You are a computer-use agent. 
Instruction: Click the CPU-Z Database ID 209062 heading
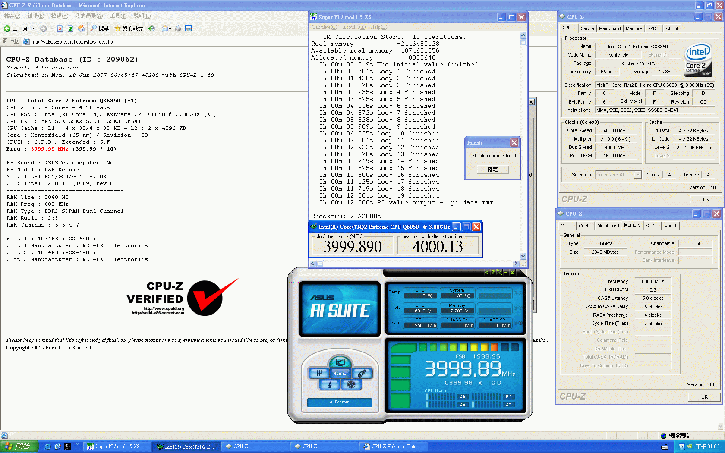72,60
